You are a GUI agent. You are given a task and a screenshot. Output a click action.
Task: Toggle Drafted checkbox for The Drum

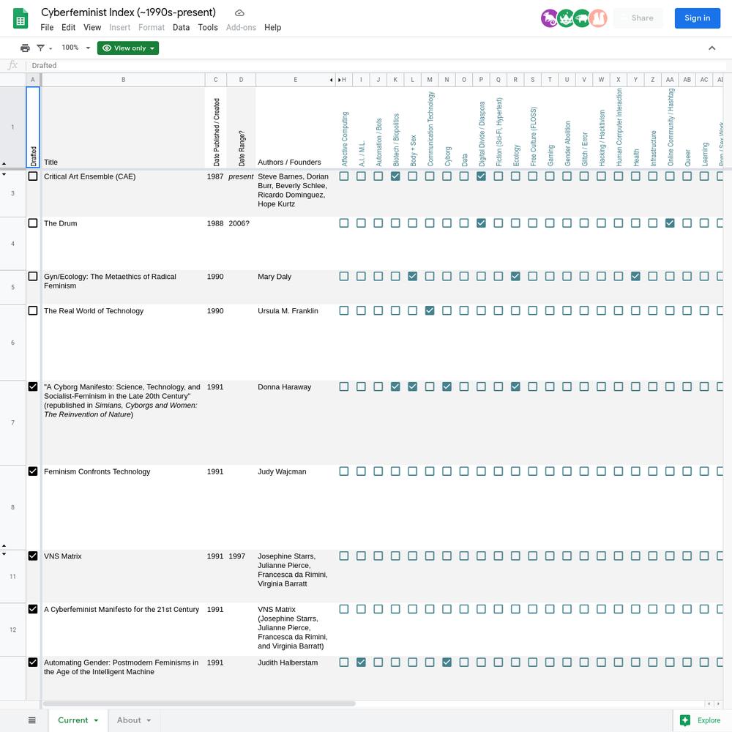tap(33, 223)
